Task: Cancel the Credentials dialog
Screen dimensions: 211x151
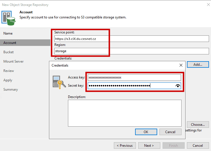Action: coord(170,132)
